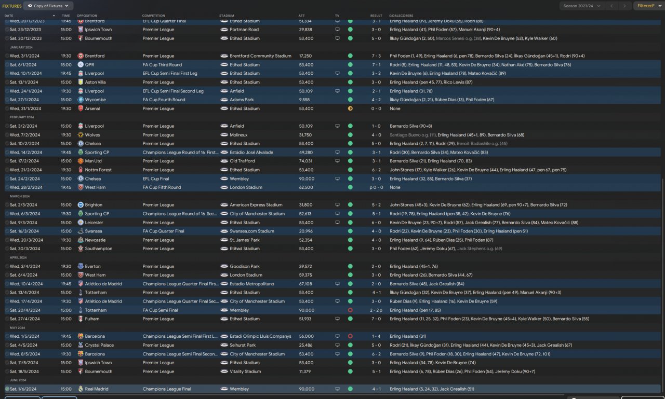
Task: Click the Newcastle club badge
Action: point(81,240)
